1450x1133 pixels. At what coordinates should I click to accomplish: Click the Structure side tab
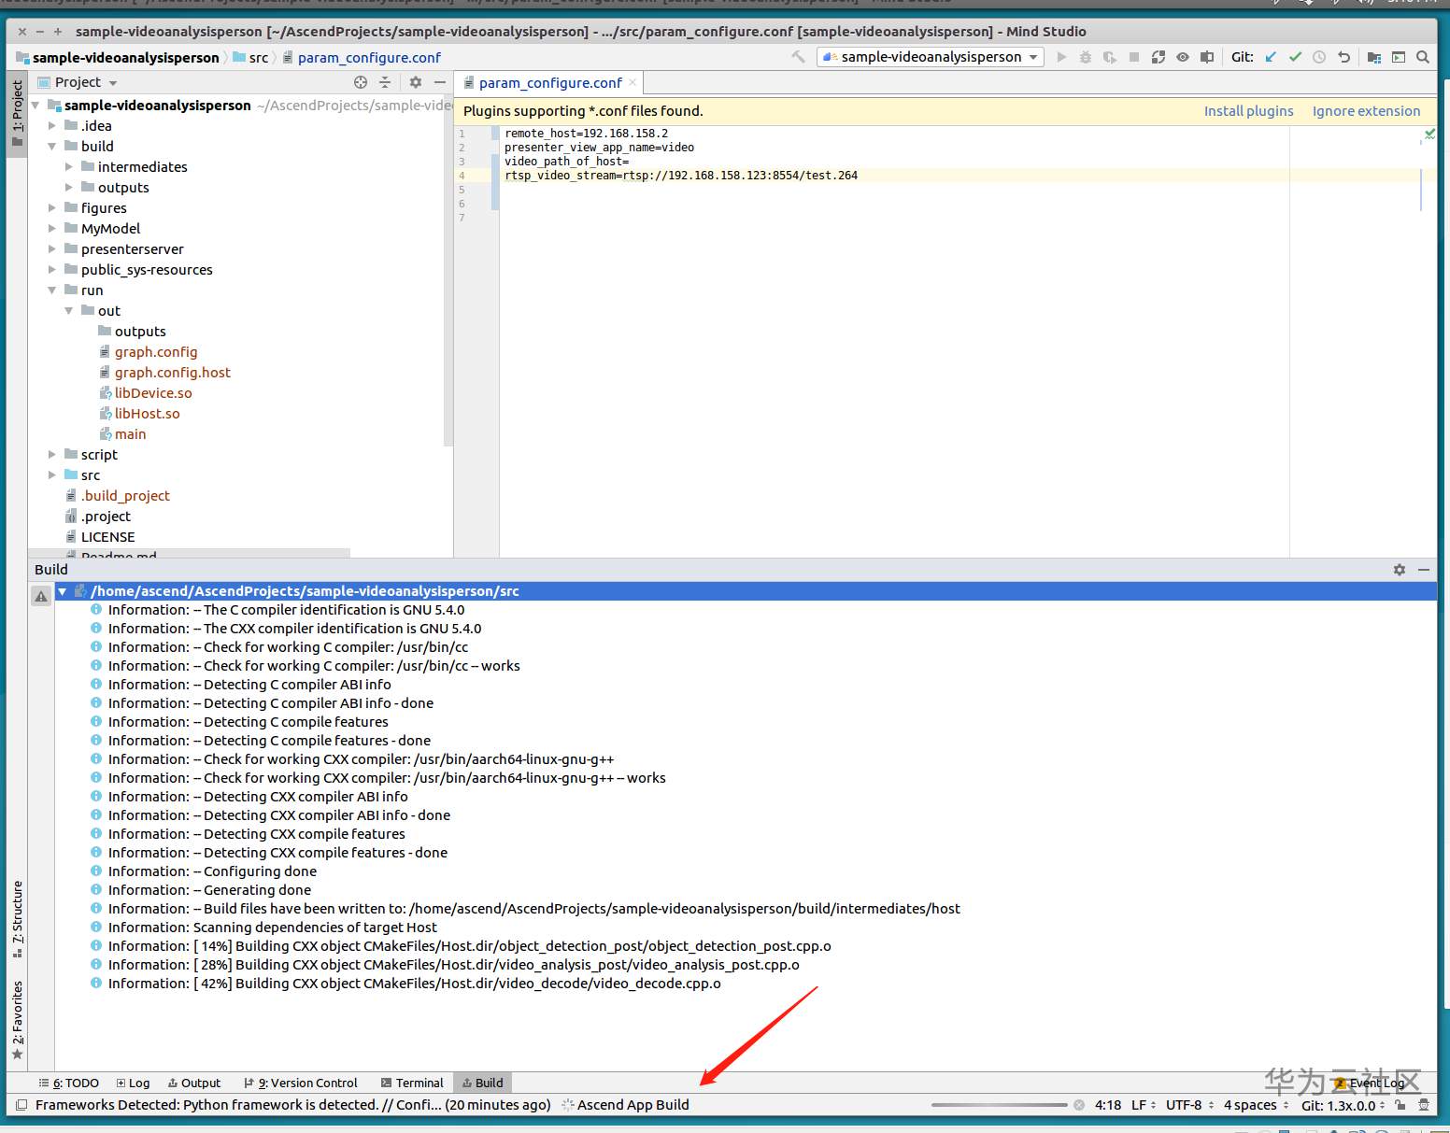point(17,919)
